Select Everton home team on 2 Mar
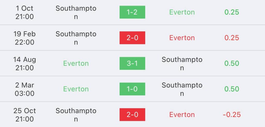 click(x=76, y=89)
